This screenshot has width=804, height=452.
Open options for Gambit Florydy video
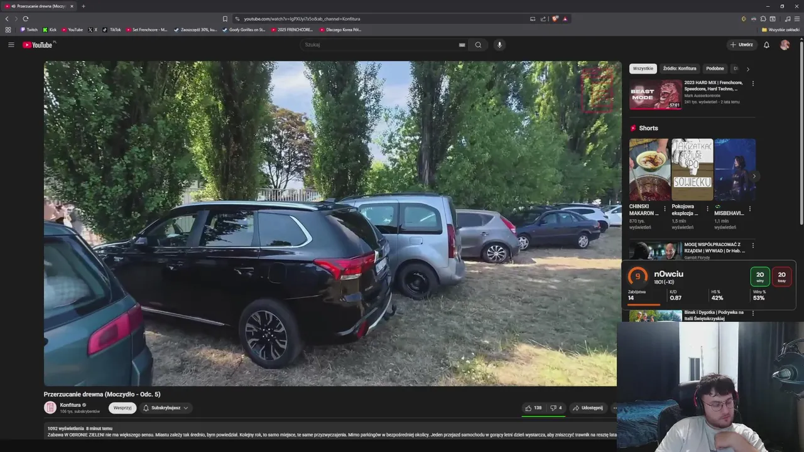click(x=753, y=245)
